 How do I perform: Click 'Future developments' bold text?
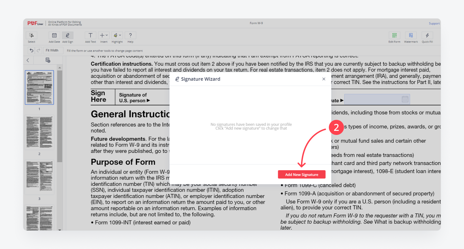pyautogui.click(x=118, y=139)
